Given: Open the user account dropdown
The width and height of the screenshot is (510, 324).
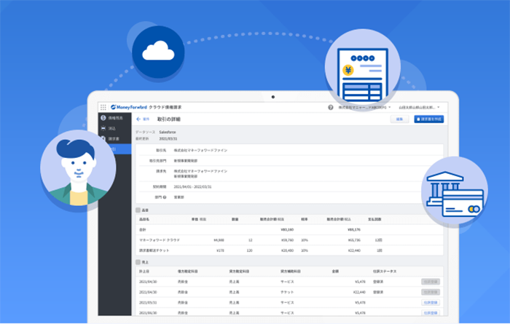Looking at the screenshot, I should pos(420,107).
